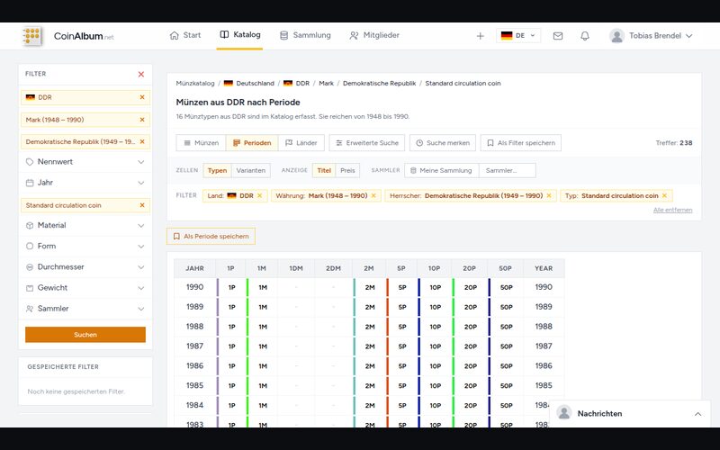
Task: Click Alle entfernen link
Action: [x=672, y=210]
